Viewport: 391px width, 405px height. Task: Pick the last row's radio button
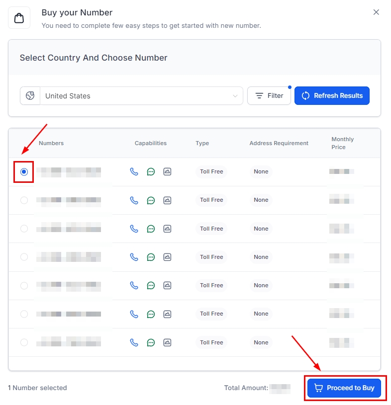tap(24, 342)
